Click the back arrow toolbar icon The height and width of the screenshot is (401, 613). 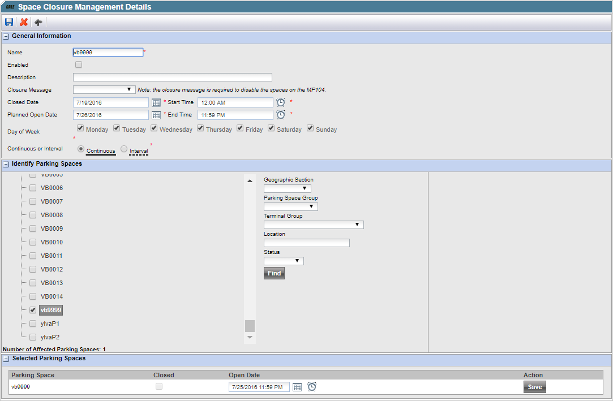(38, 22)
